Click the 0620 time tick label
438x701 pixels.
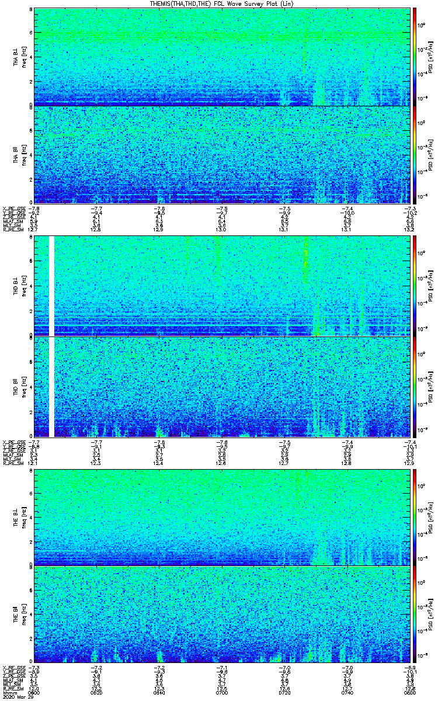[x=97, y=693]
